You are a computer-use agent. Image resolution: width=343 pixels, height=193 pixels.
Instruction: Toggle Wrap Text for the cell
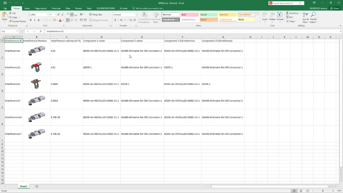[96, 15]
